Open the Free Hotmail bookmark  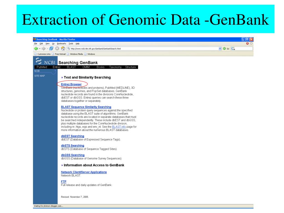(59, 54)
